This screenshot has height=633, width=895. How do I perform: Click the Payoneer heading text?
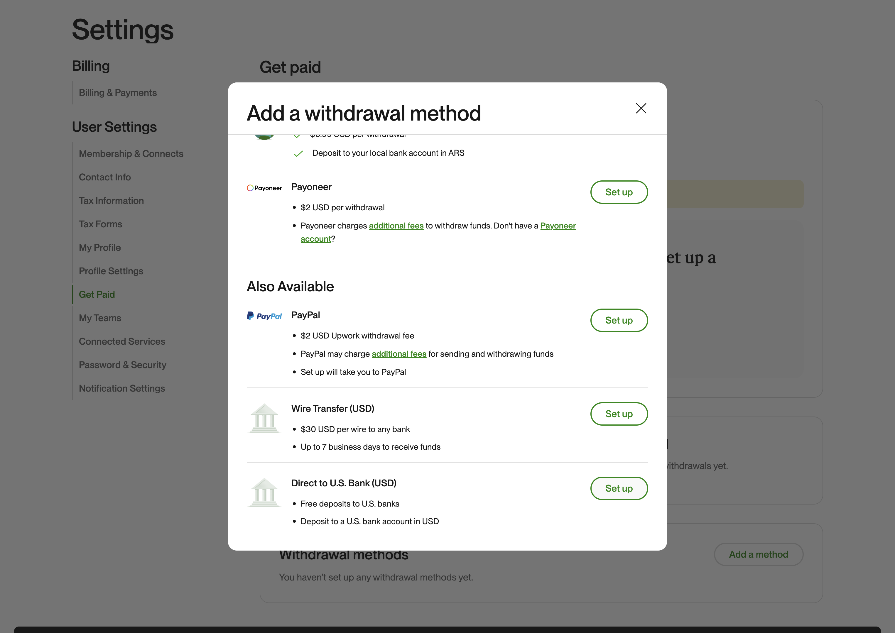[311, 187]
